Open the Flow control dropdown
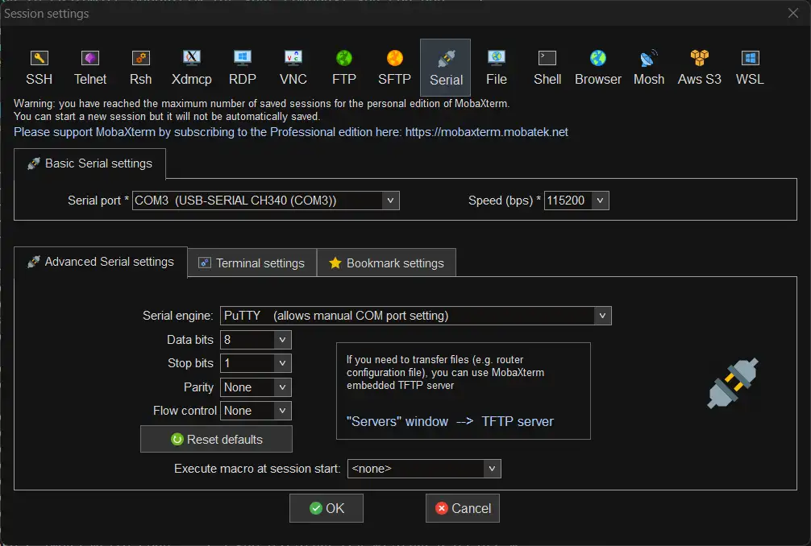Image resolution: width=811 pixels, height=546 pixels. tap(282, 411)
